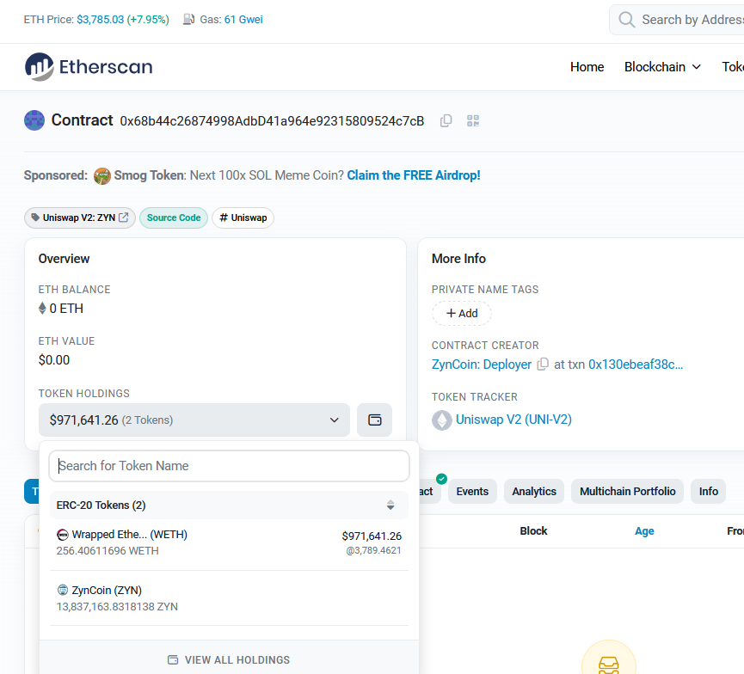Open the QR code icon for address
The height and width of the screenshot is (674, 744).
coord(473,121)
